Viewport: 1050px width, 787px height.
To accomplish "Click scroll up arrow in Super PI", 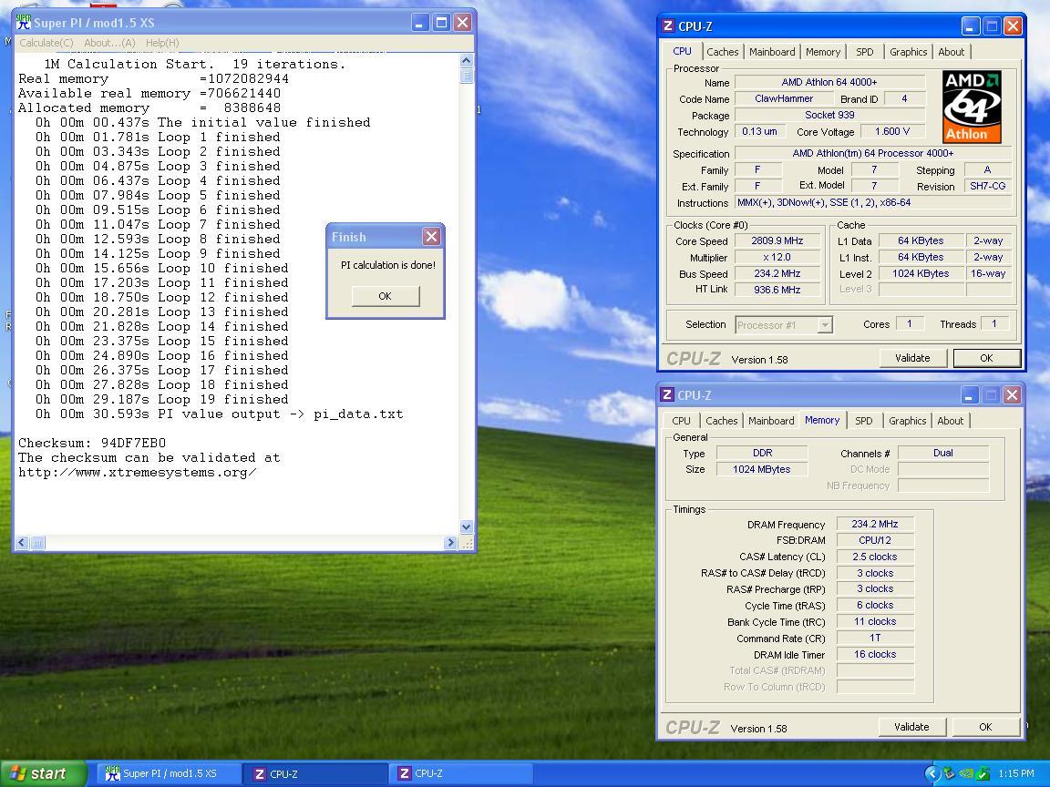I will (467, 60).
